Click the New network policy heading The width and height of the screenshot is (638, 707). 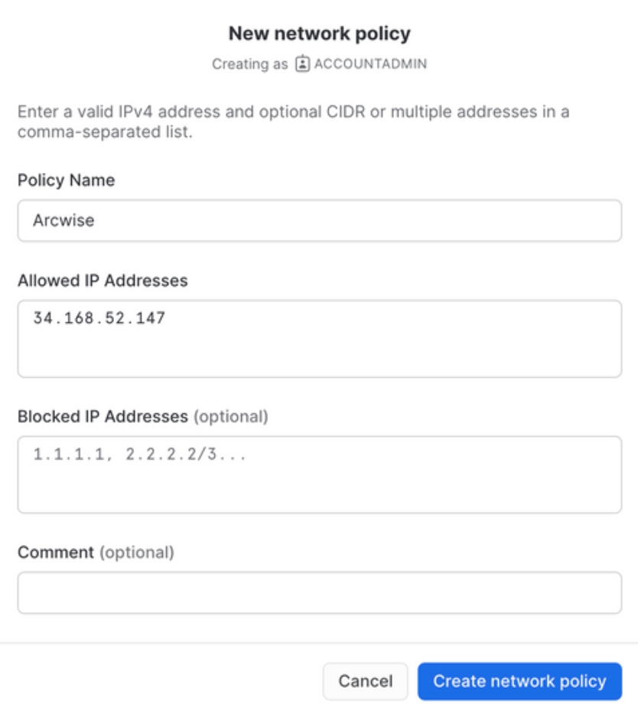319,34
